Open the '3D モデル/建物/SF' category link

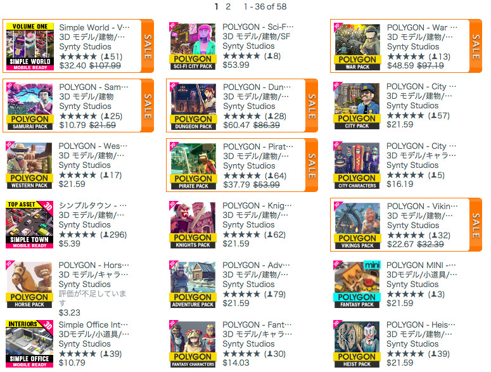pos(256,37)
